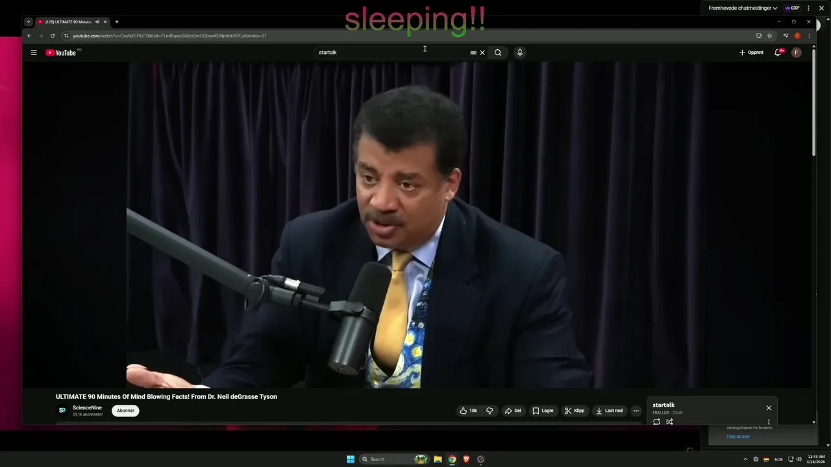The image size is (831, 467).
Task: Reload the YouTube page
Action: 53,36
